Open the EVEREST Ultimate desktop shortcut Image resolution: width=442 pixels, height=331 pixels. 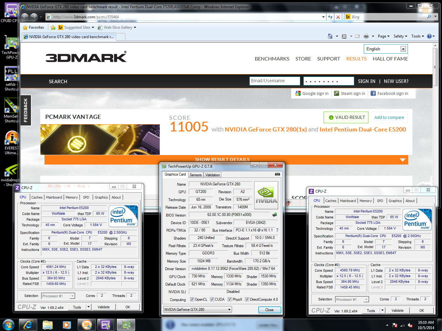(x=11, y=143)
